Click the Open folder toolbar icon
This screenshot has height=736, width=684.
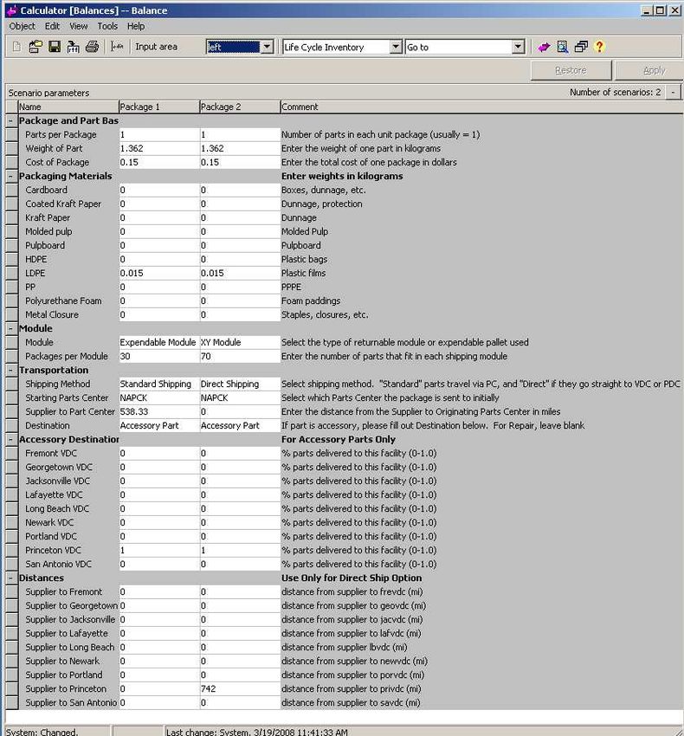(x=35, y=47)
